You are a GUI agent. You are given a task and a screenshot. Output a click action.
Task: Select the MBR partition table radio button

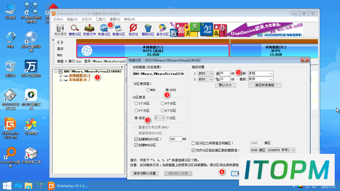[148, 90]
